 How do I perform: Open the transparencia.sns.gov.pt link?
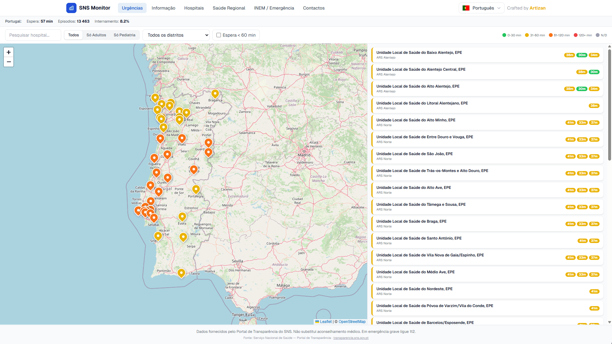click(x=351, y=338)
